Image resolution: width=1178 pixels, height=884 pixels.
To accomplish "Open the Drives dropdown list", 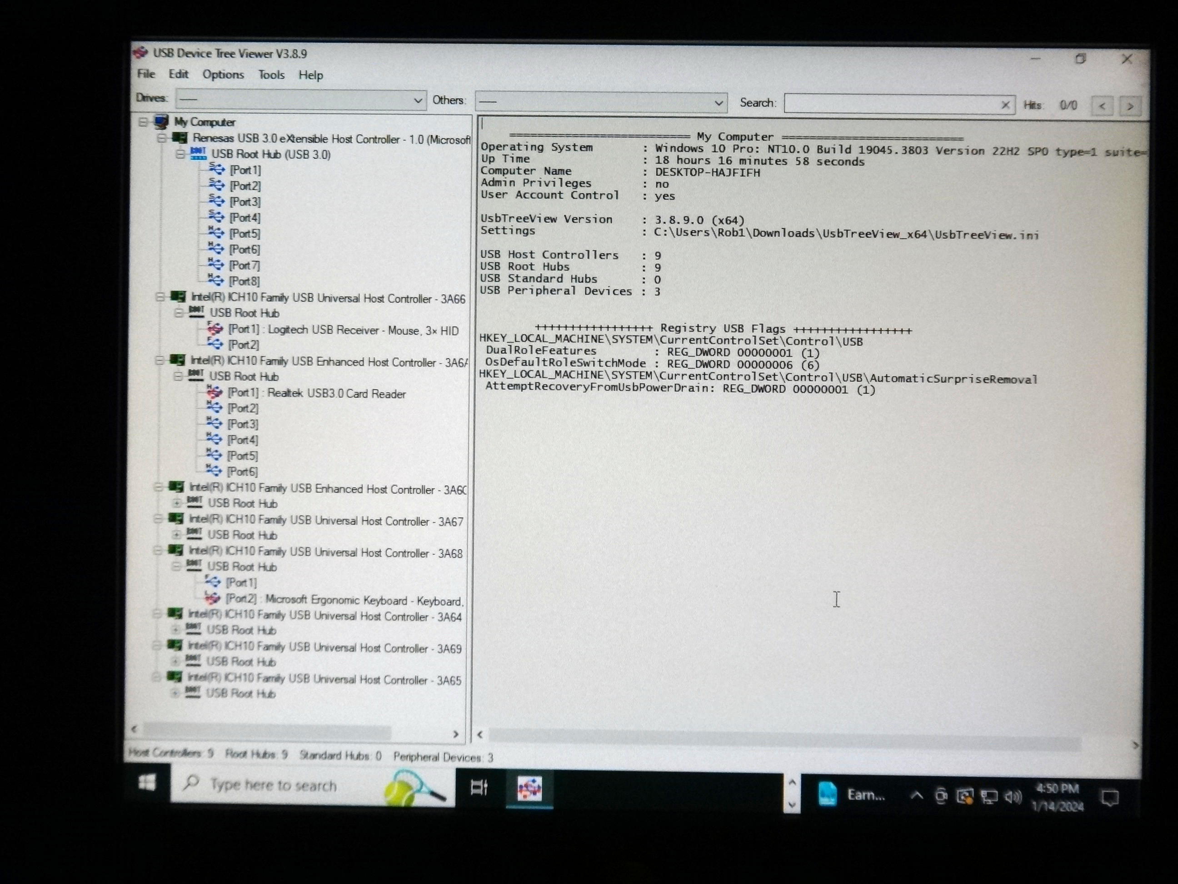I will [301, 100].
